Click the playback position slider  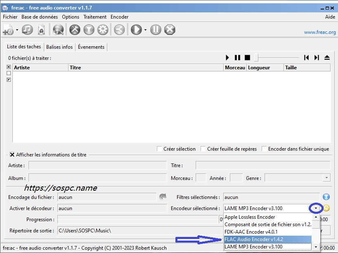point(277,57)
